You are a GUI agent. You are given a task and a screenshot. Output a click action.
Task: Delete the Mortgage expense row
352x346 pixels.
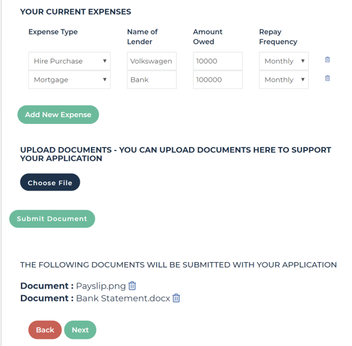[x=327, y=78]
